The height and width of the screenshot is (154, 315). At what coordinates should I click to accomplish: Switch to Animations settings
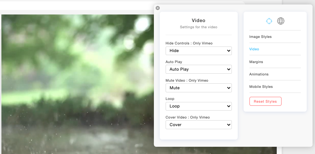tap(259, 74)
